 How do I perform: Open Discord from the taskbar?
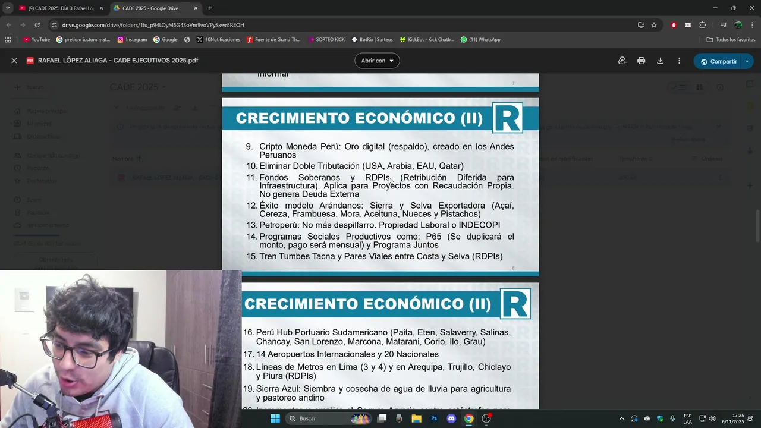pos(451,418)
